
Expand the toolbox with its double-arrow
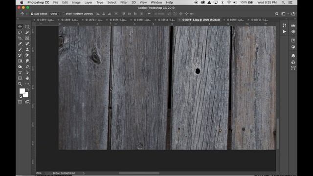click(18, 19)
